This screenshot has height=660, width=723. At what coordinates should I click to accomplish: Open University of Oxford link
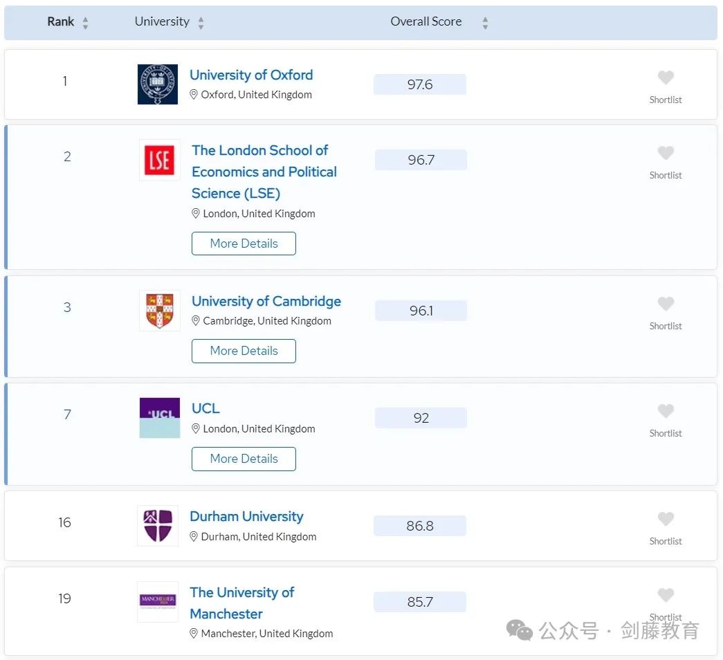pos(251,75)
